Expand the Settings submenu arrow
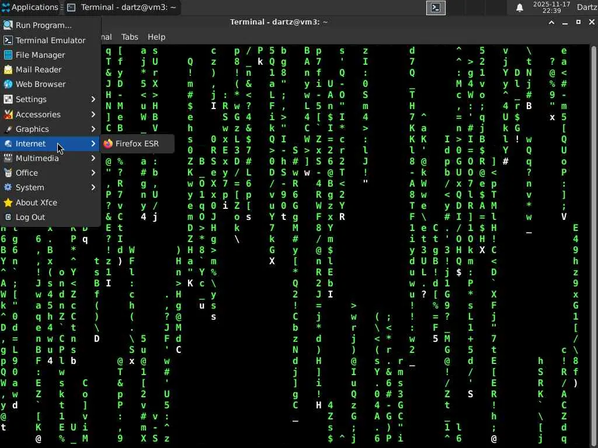The height and width of the screenshot is (448, 598). coord(93,99)
